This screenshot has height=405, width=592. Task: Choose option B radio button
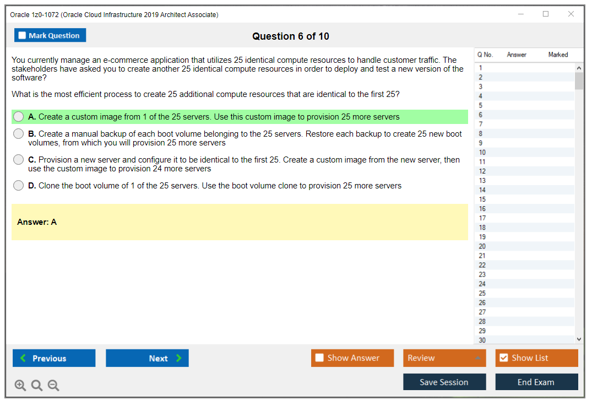(x=19, y=134)
